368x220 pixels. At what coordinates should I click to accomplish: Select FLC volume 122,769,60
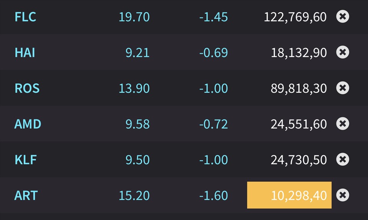pyautogui.click(x=295, y=17)
